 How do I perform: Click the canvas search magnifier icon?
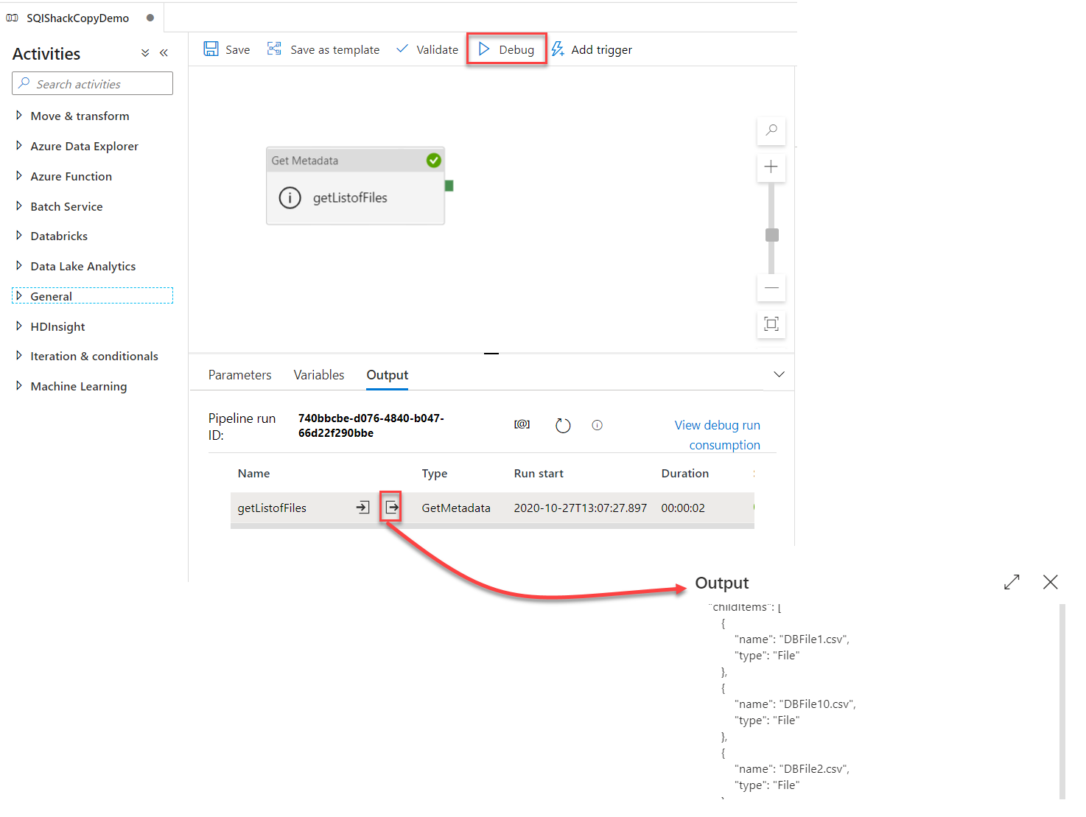771,130
